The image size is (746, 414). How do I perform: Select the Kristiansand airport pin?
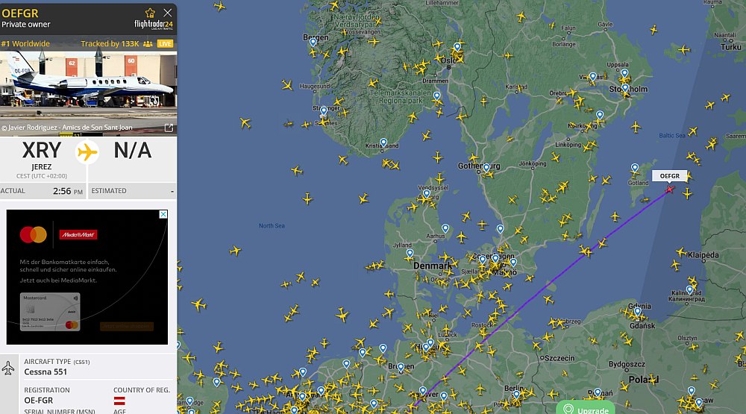click(x=383, y=142)
